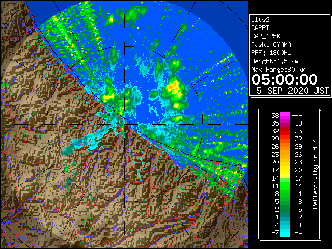Pick the orange legend color block
This screenshot has height=249, width=332.
pos(285,147)
